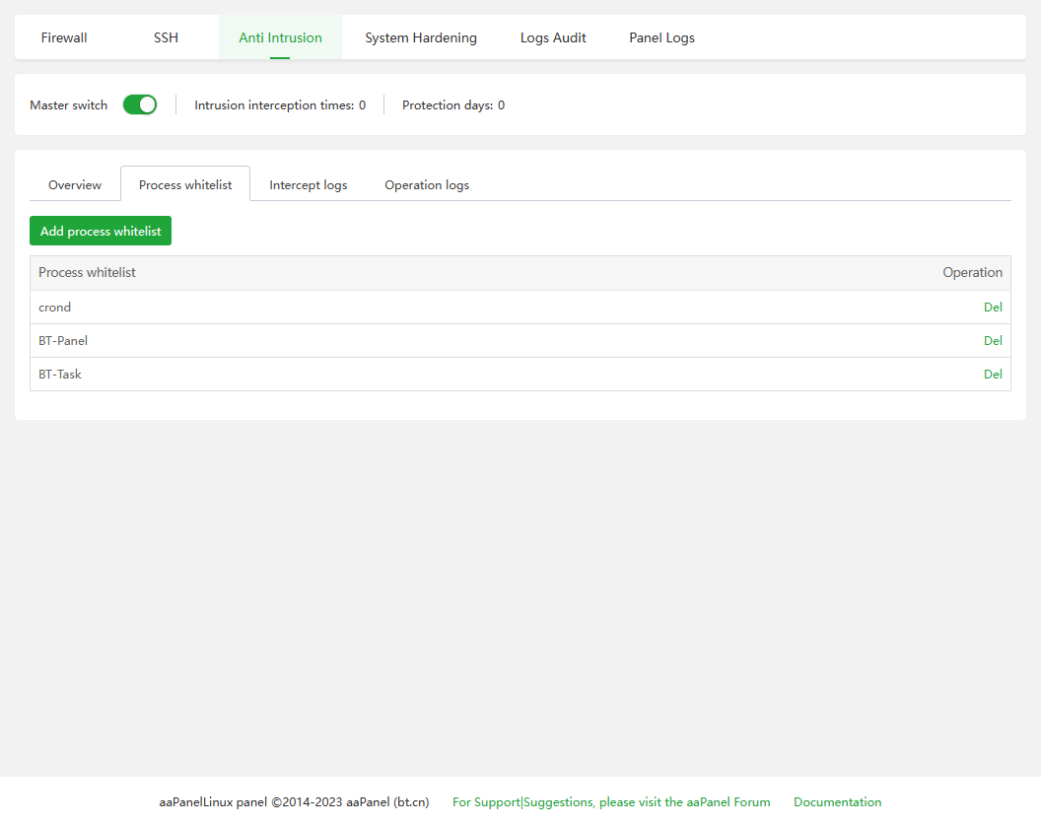This screenshot has width=1041, height=826.
Task: Delete the BT-Panel whitelist entry
Action: [x=993, y=340]
